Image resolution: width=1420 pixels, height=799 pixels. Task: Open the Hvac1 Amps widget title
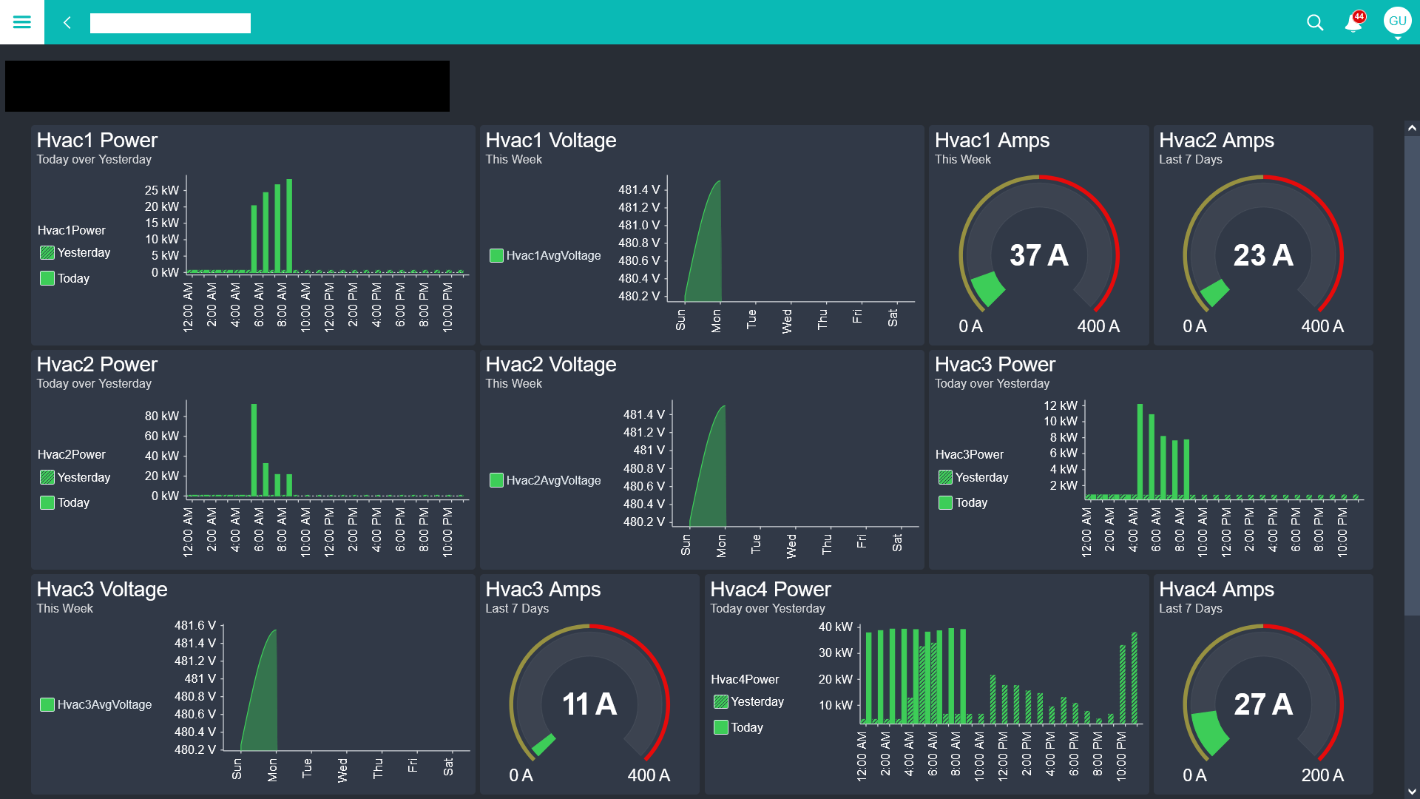pyautogui.click(x=992, y=141)
